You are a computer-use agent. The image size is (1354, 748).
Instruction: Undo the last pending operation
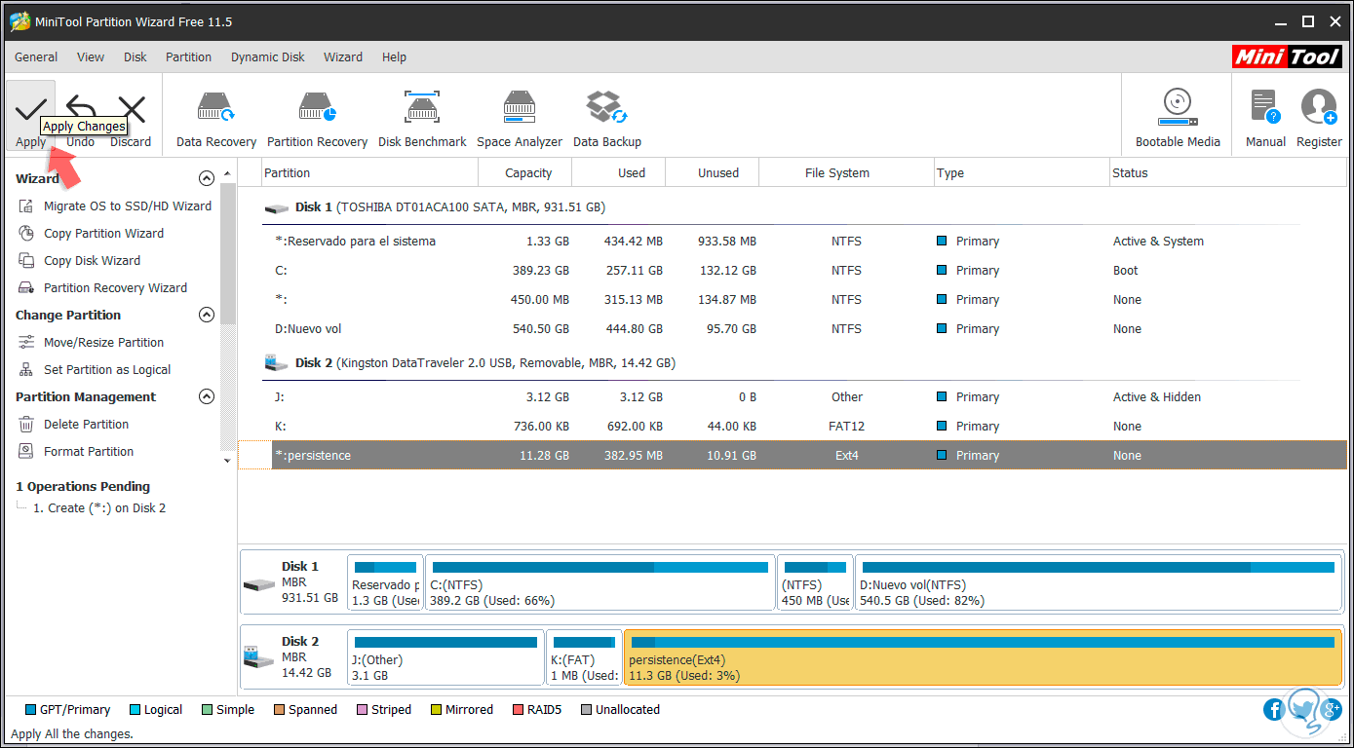[x=81, y=110]
